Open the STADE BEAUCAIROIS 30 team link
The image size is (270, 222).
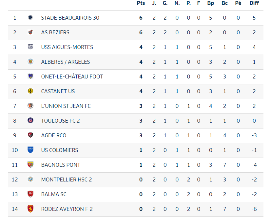click(70, 18)
